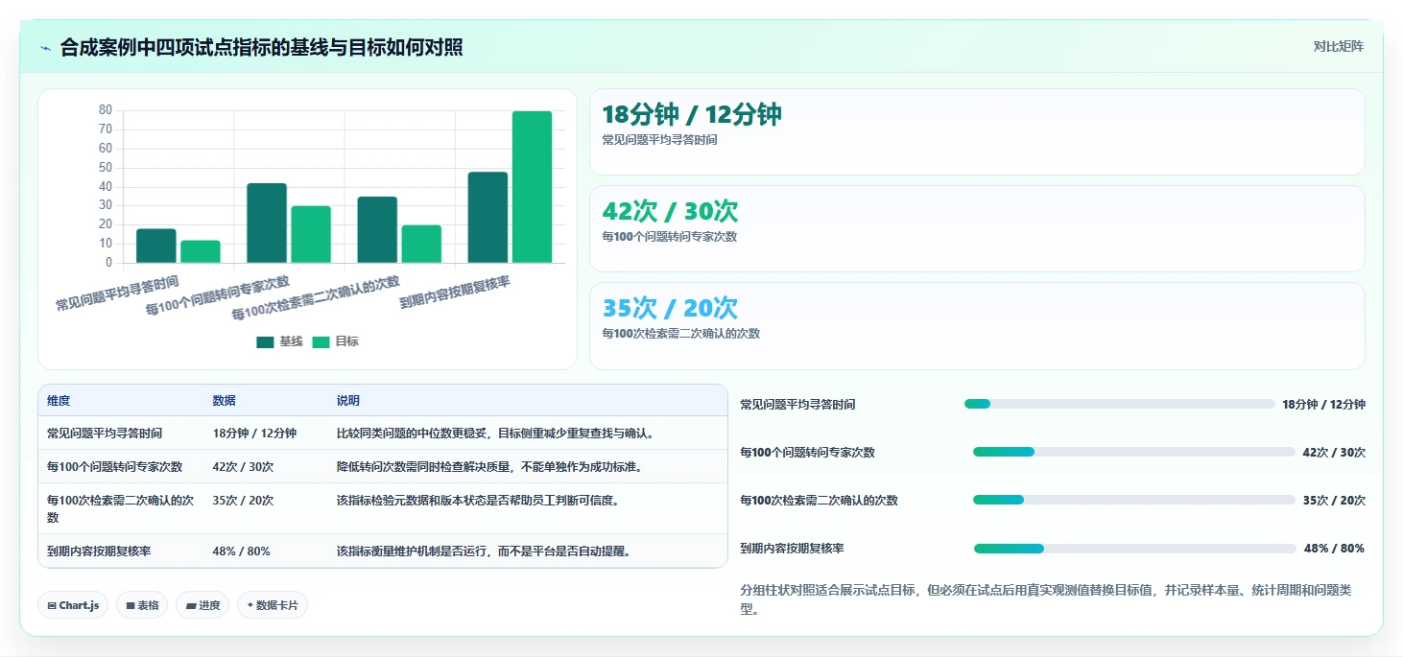Select the Chart.js chip
This screenshot has width=1403, height=657.
pos(73,605)
